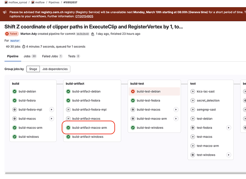Click the #10952037 pipeline breadcrumb
Screen dimensions: 246x179
70,3
